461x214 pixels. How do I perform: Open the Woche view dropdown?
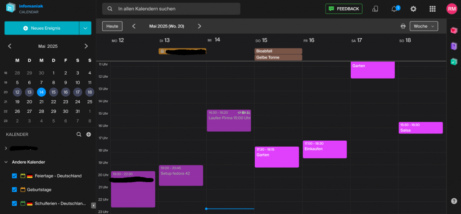[424, 26]
